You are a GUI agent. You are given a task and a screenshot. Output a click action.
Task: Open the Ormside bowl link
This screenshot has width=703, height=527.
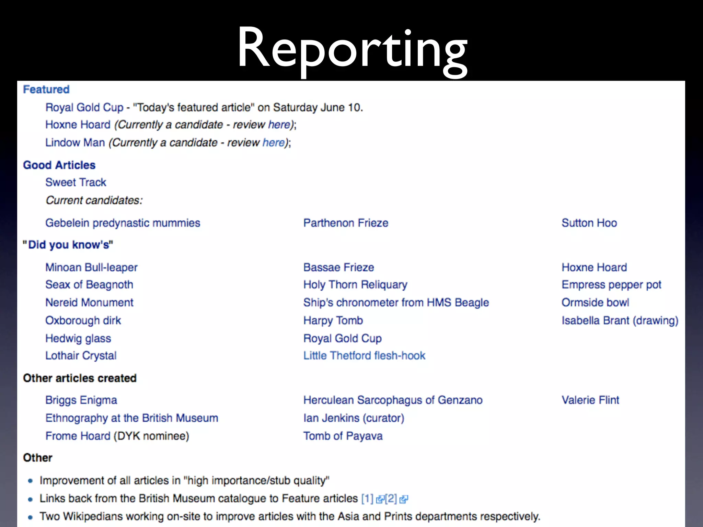point(595,303)
